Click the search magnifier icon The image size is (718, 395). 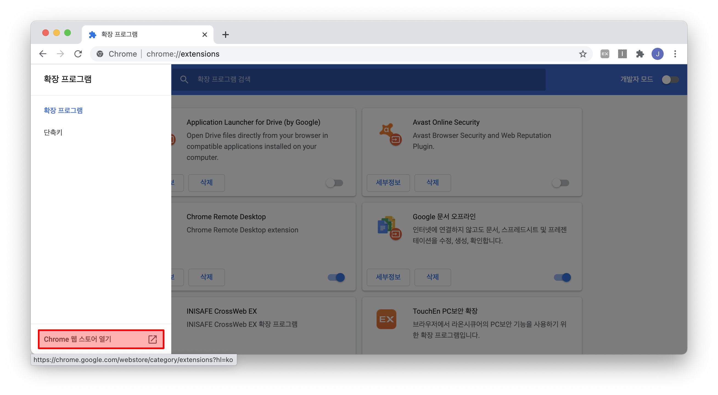pyautogui.click(x=184, y=79)
